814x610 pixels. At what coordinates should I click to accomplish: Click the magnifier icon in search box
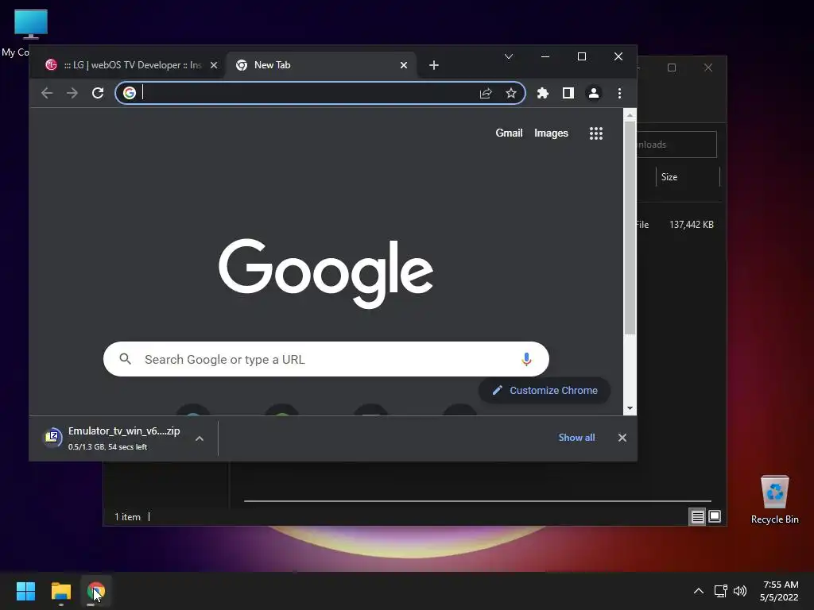point(125,359)
